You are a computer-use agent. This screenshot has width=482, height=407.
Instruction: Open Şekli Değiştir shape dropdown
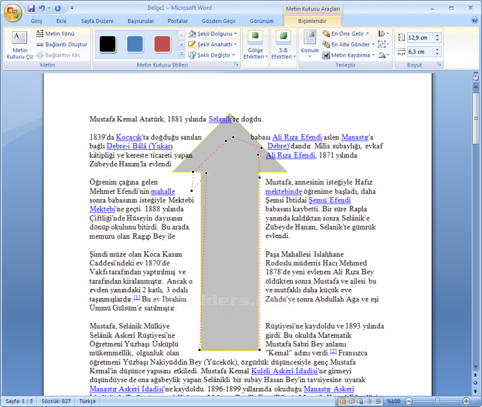pyautogui.click(x=211, y=55)
